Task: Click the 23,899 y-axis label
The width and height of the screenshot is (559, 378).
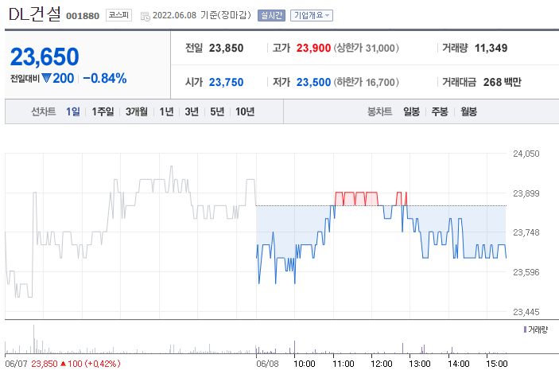Action: (526, 193)
